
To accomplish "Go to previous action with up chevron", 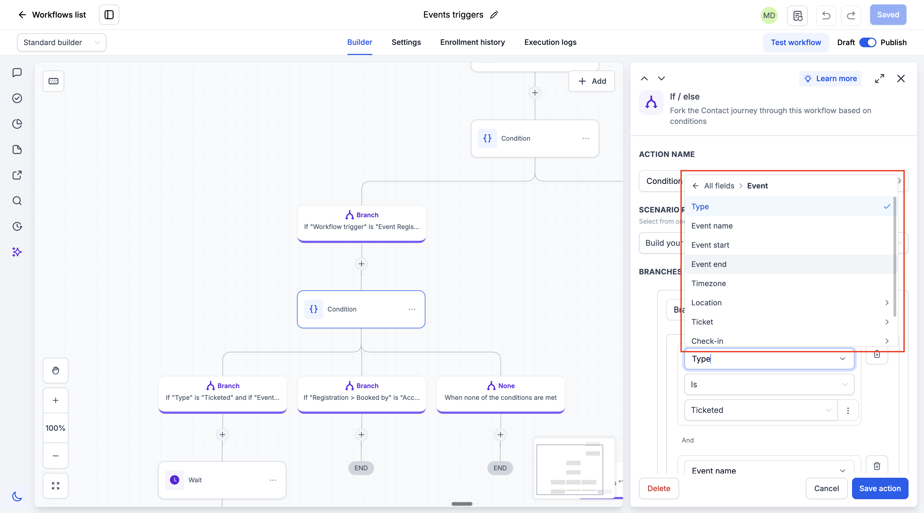I will point(644,78).
